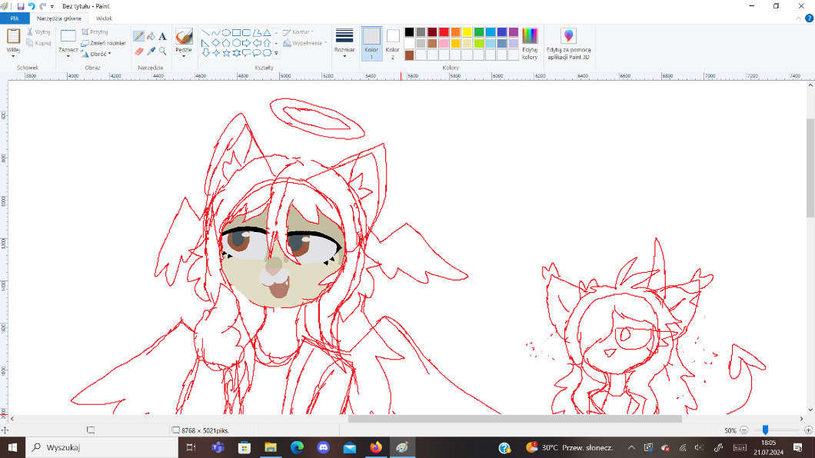The image size is (815, 458).
Task: Switch active slot to Kolor 2
Action: point(393,43)
